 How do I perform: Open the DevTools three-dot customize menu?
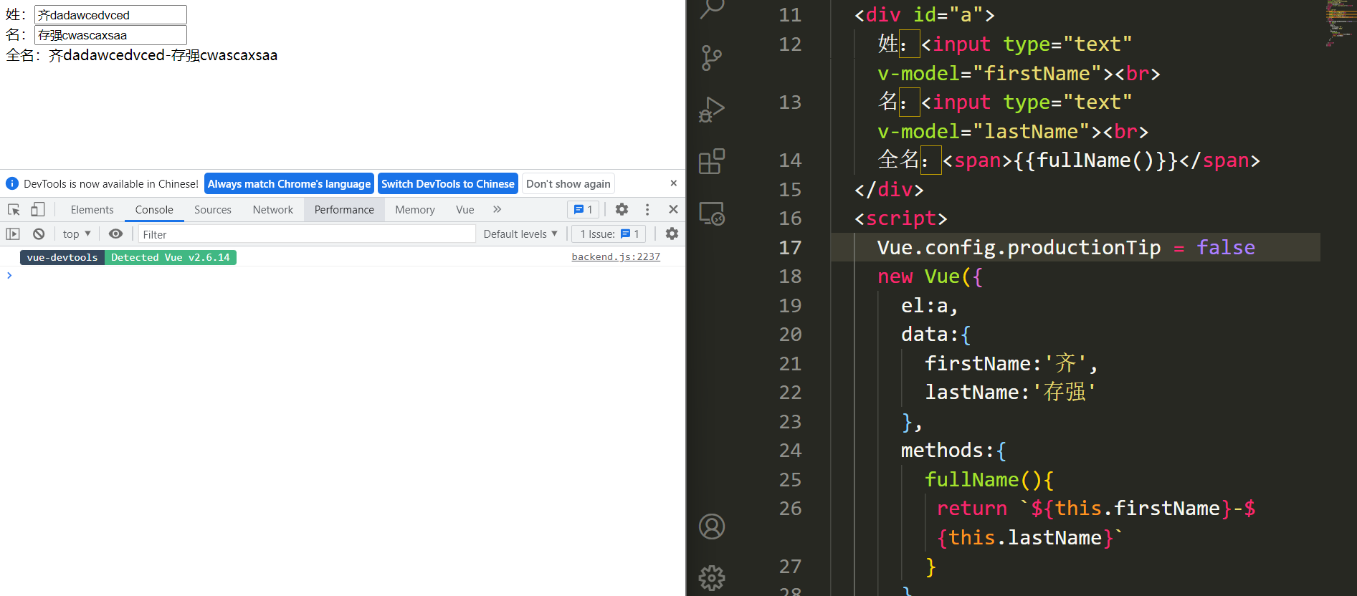(x=647, y=209)
